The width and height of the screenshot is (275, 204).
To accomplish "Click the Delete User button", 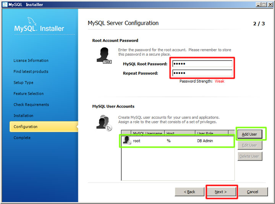I will point(250,156).
